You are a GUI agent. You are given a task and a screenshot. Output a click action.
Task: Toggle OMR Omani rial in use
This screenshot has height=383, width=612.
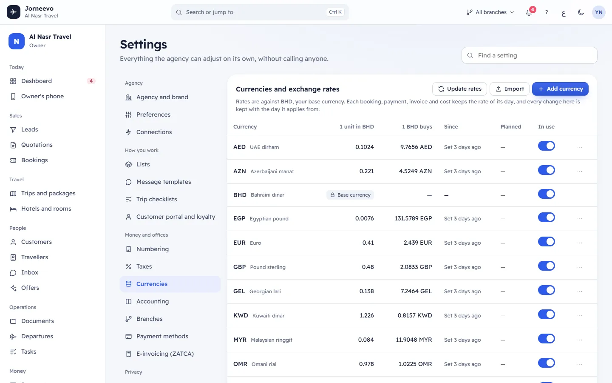point(547,363)
